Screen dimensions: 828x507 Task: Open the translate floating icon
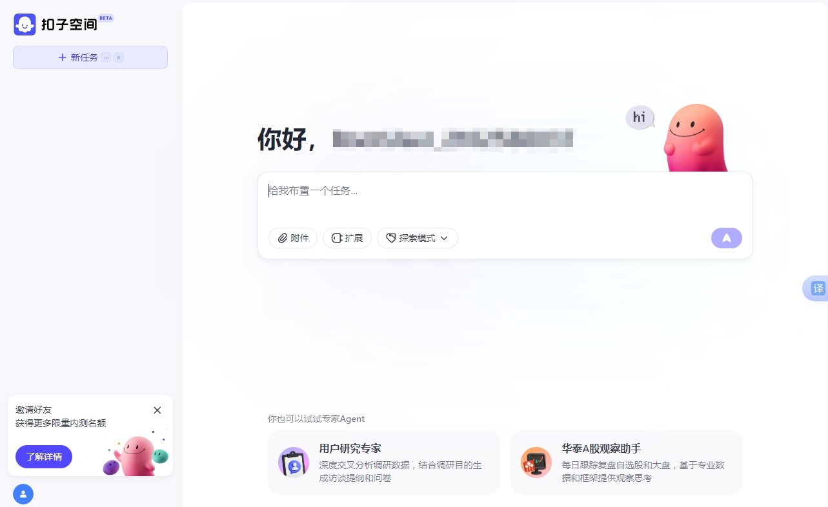pyautogui.click(x=817, y=288)
